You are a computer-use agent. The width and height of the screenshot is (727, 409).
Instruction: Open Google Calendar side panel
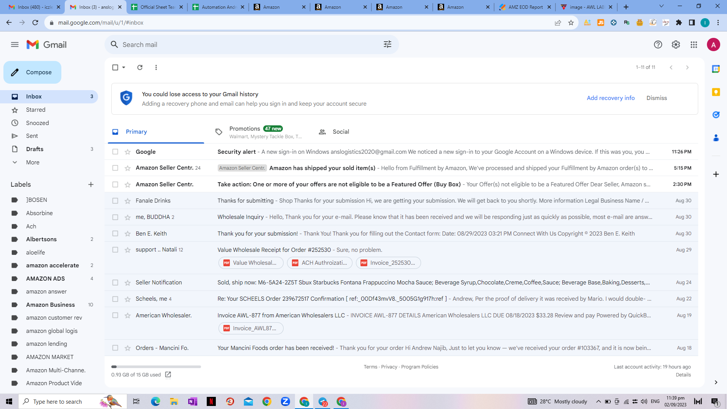pos(716,69)
